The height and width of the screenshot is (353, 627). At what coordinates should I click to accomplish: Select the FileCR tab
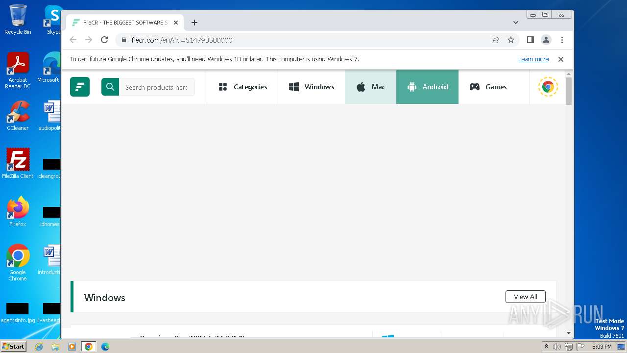[125, 23]
